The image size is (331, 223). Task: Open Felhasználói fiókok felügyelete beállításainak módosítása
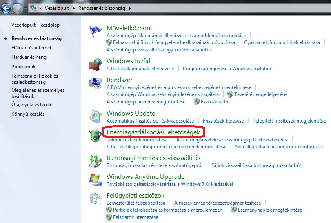tap(174, 42)
